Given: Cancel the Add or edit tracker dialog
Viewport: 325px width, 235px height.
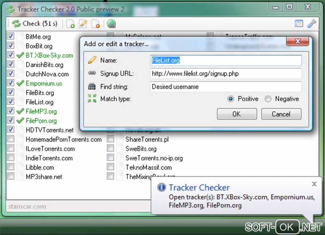Looking at the screenshot, I should 281,114.
